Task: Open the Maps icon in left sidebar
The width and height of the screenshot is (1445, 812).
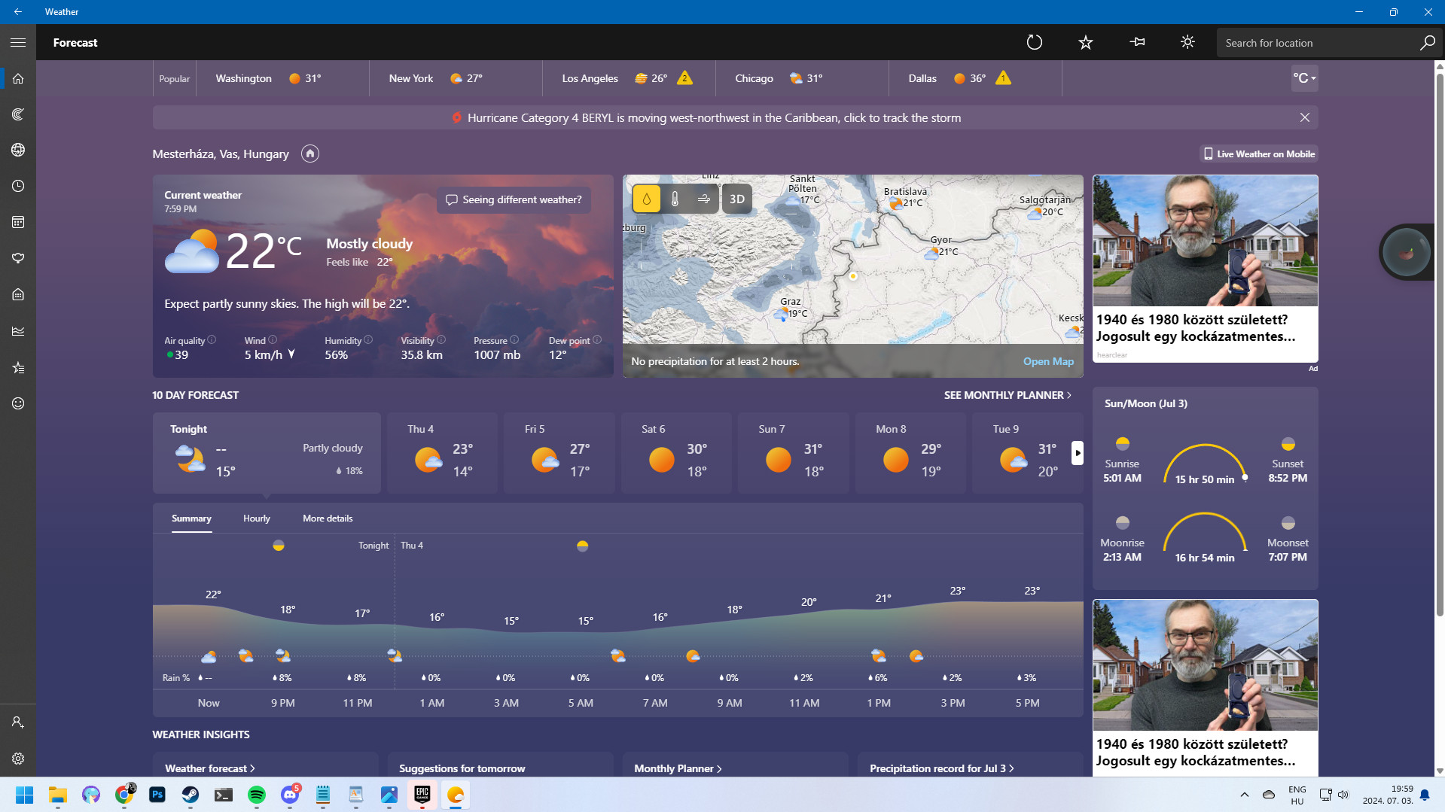Action: point(18,150)
